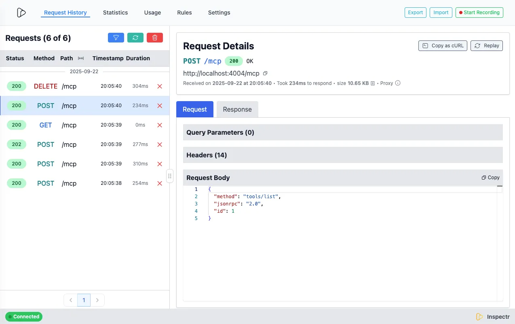Click the red trash clear-all icon
This screenshot has width=515, height=324.
[x=155, y=38]
